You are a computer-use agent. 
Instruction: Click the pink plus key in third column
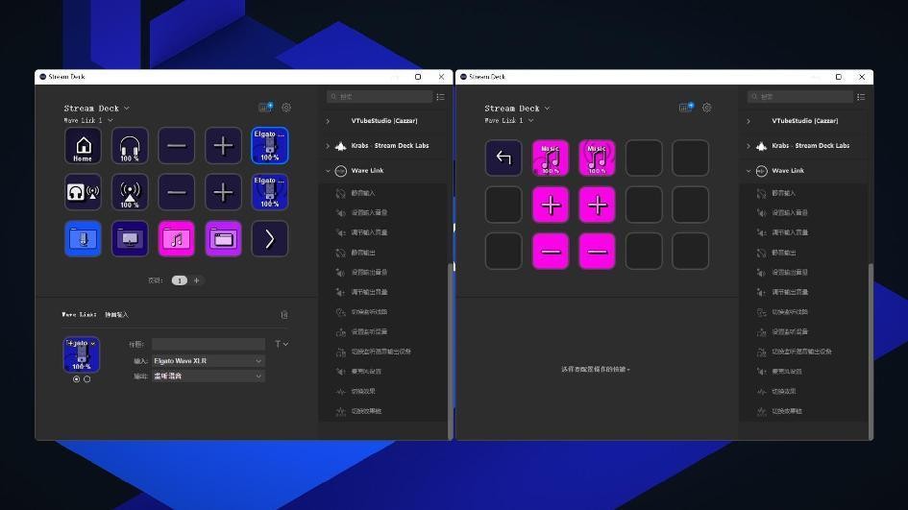point(597,205)
